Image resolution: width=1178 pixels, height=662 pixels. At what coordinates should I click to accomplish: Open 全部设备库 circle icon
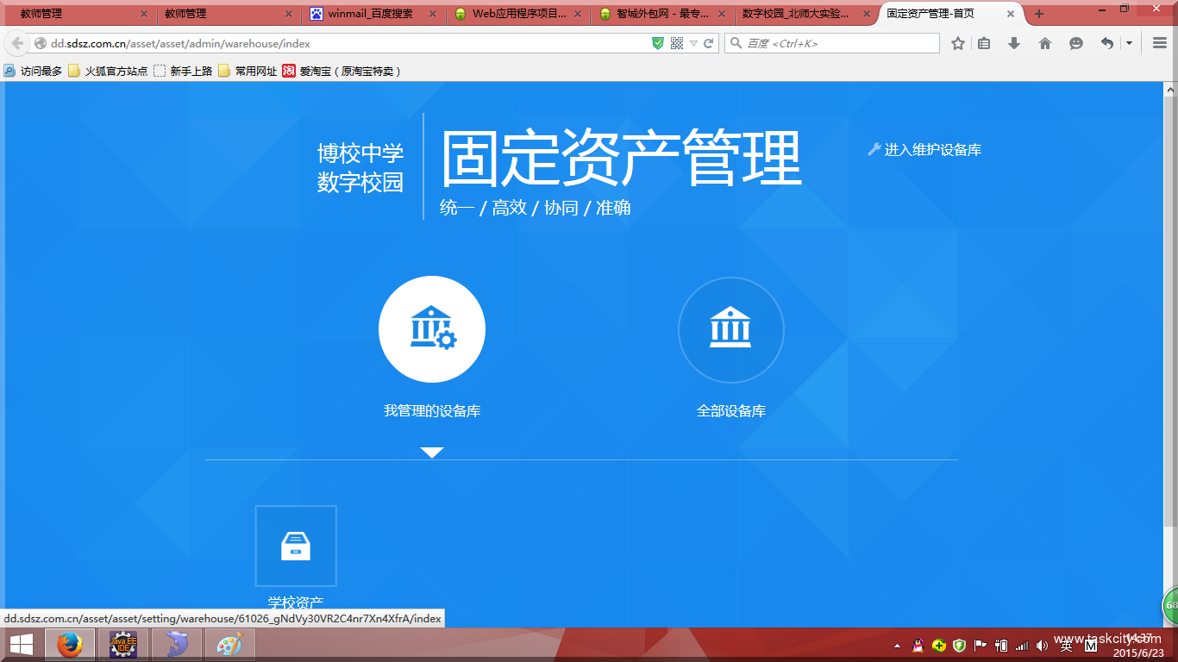(730, 329)
